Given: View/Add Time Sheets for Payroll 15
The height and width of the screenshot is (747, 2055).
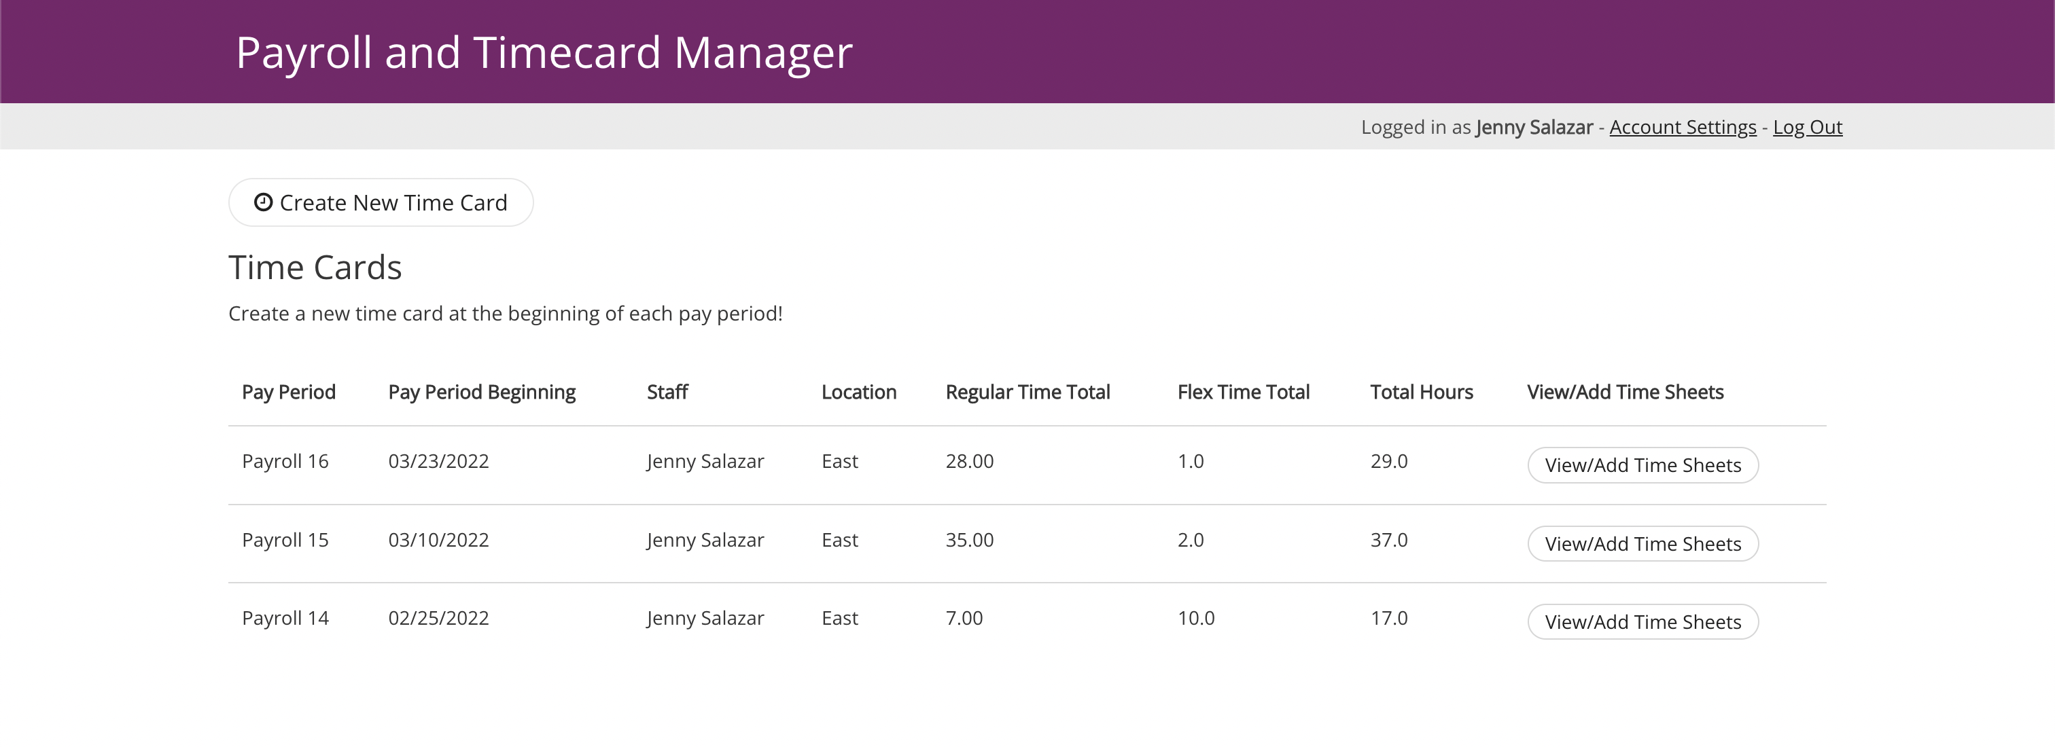Looking at the screenshot, I should click(1642, 544).
